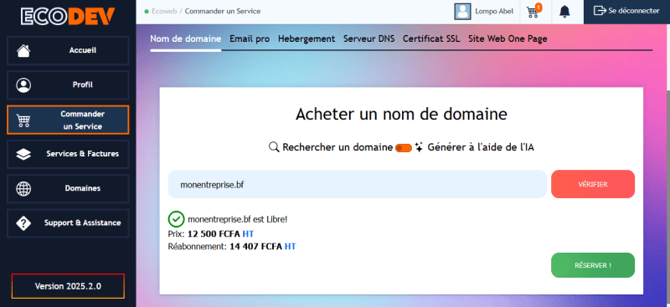
Task: Click the Accueil home icon
Action: click(x=23, y=50)
